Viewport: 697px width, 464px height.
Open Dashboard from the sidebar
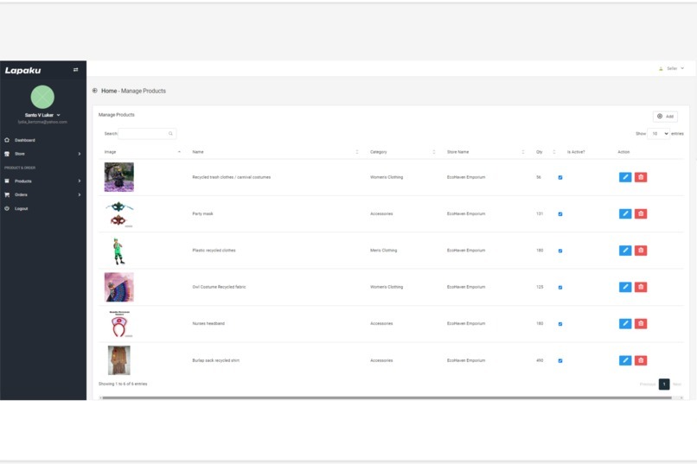coord(24,140)
